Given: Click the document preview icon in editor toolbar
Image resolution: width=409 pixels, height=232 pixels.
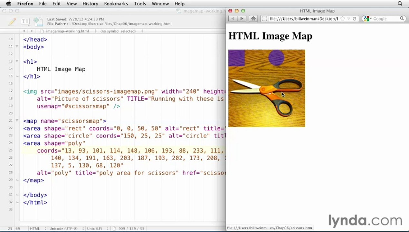Looking at the screenshot, I should pos(38,21).
